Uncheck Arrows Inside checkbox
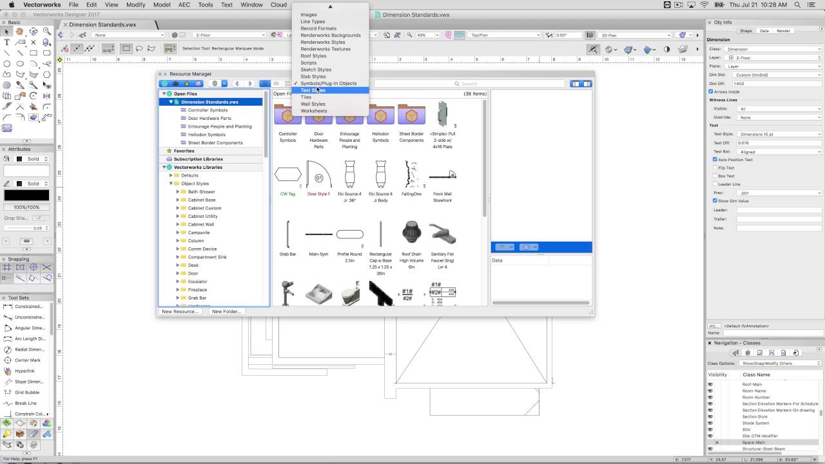The width and height of the screenshot is (825, 464). click(x=711, y=92)
